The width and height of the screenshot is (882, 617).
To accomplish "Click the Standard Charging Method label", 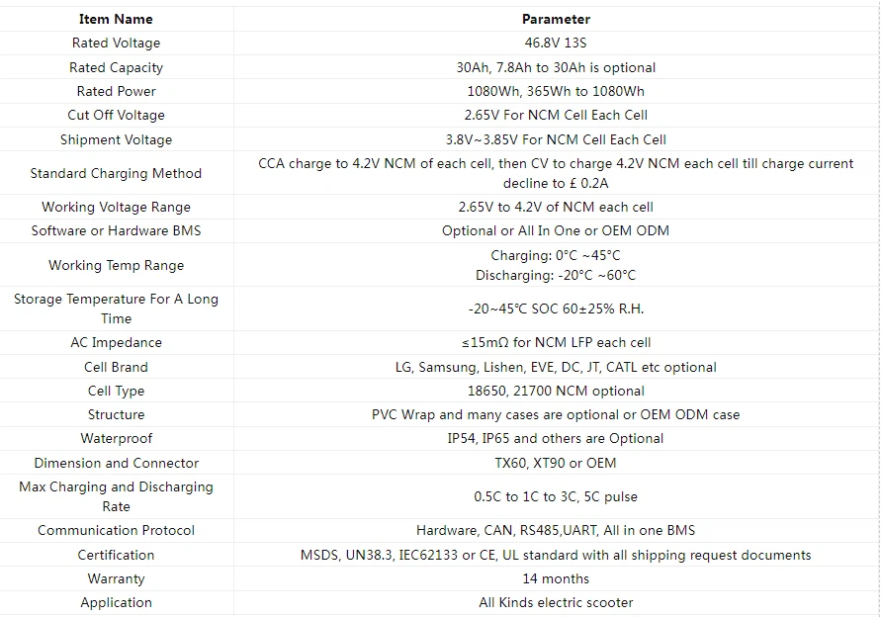I will click(116, 173).
